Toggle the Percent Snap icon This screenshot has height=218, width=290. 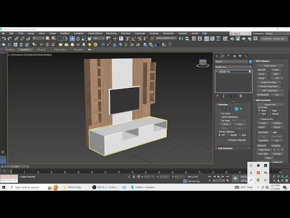pyautogui.click(x=140, y=39)
